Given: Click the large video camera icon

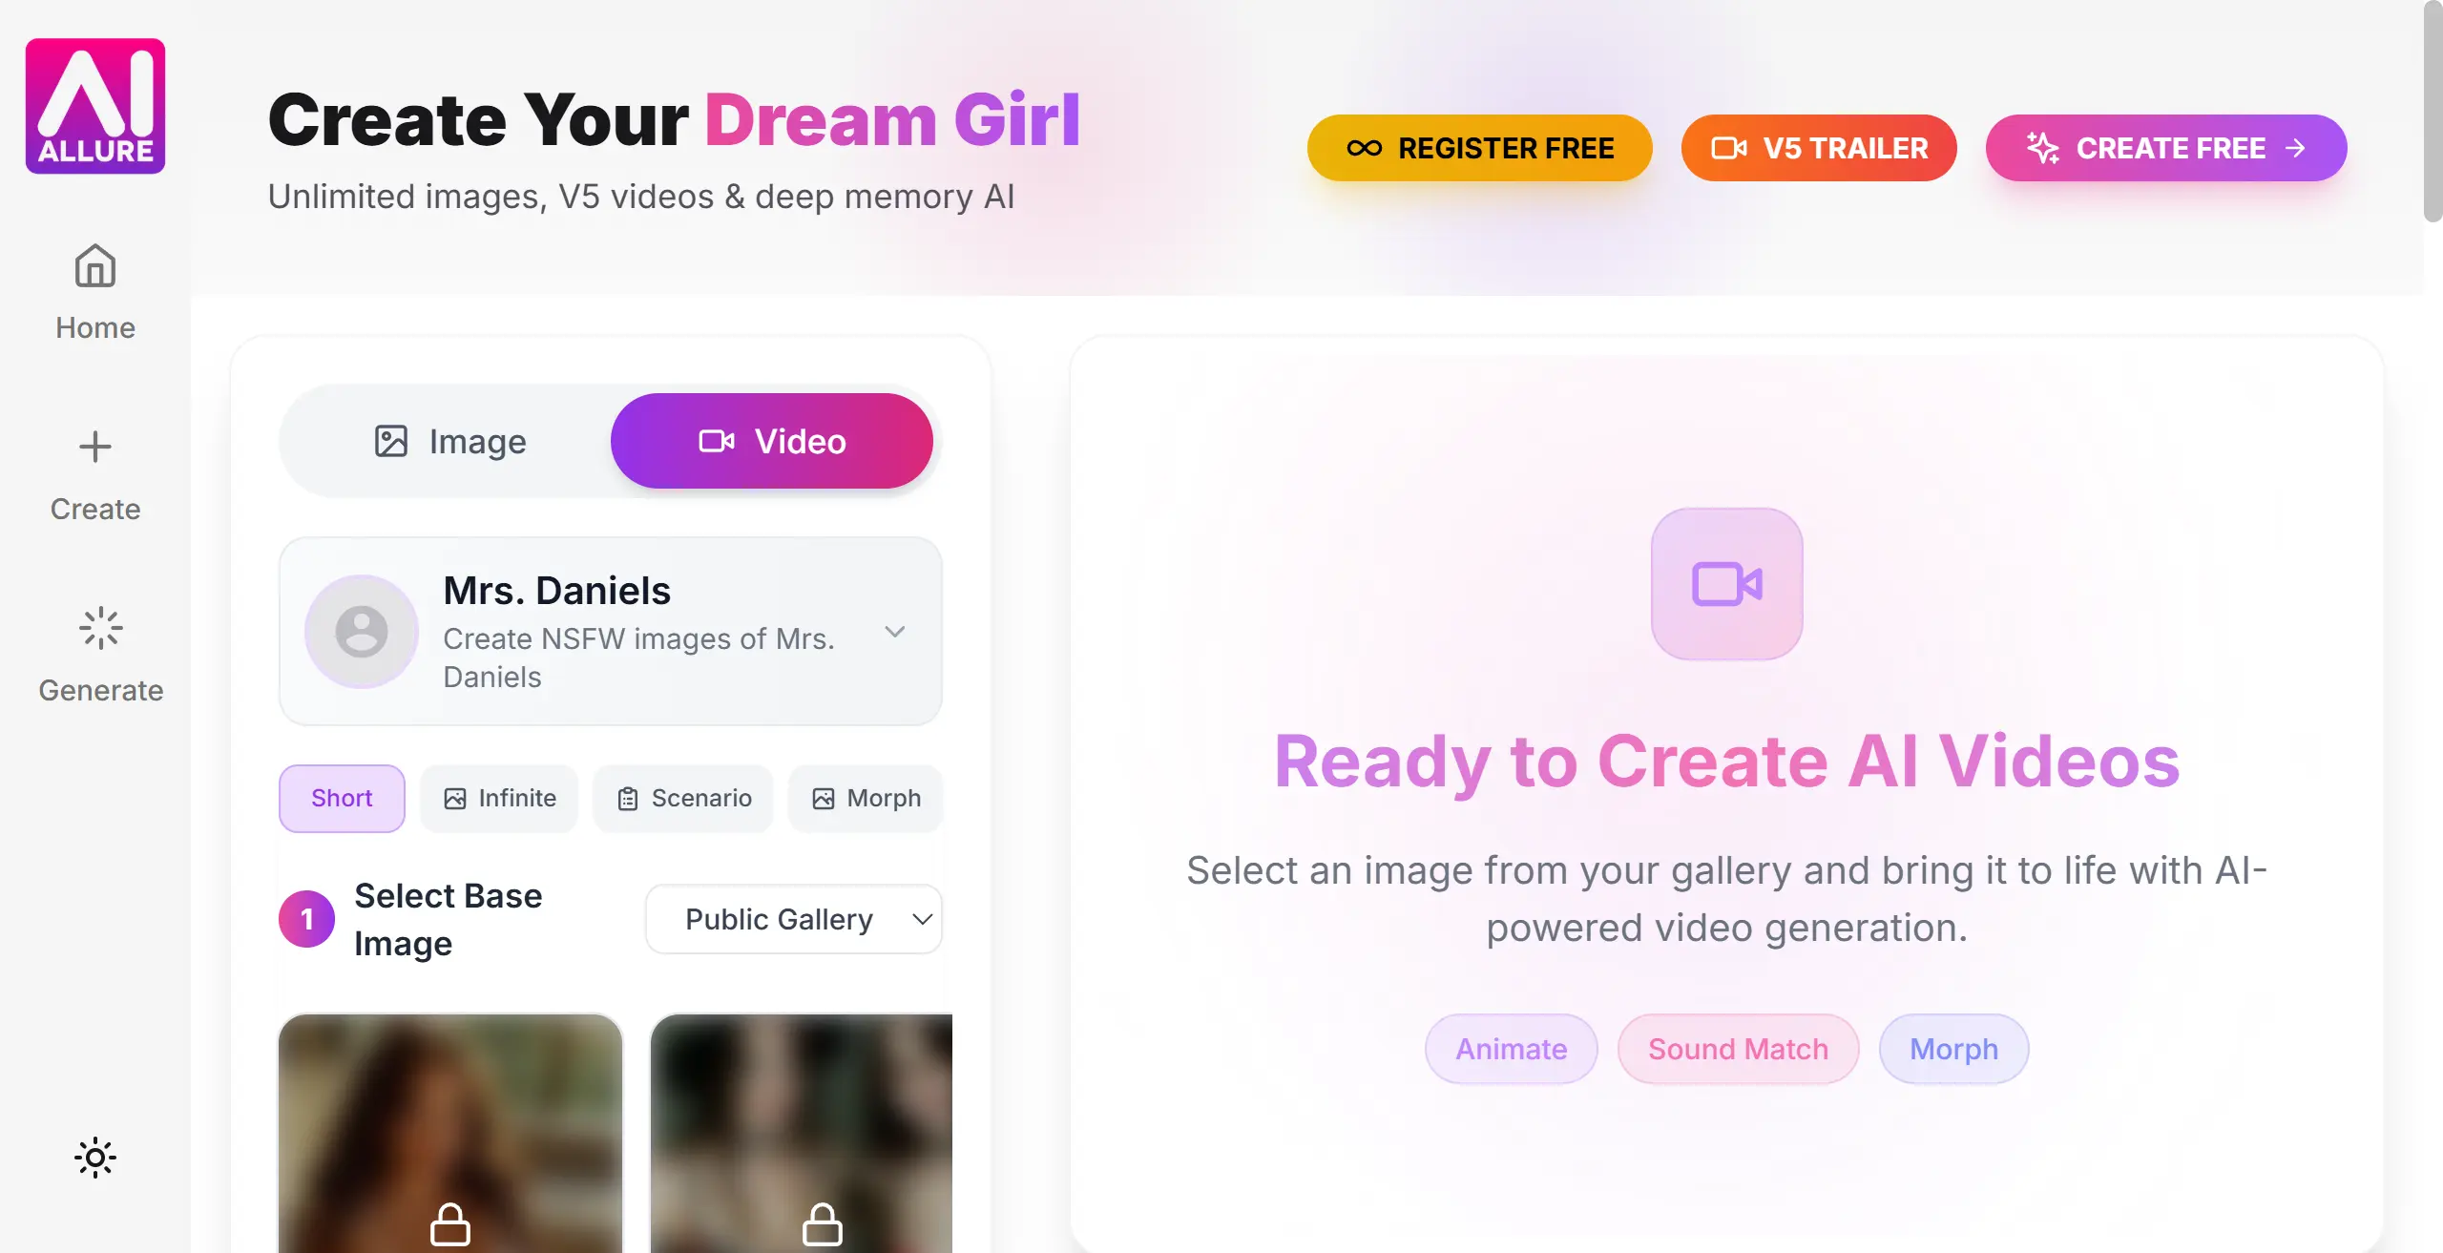Looking at the screenshot, I should [x=1726, y=584].
